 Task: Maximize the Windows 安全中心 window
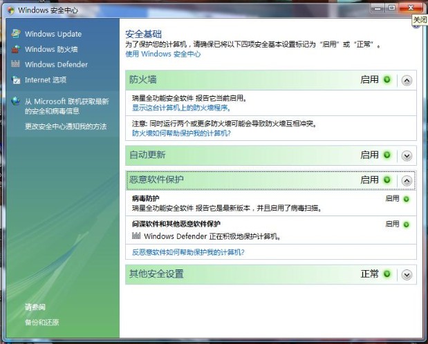(391, 8)
